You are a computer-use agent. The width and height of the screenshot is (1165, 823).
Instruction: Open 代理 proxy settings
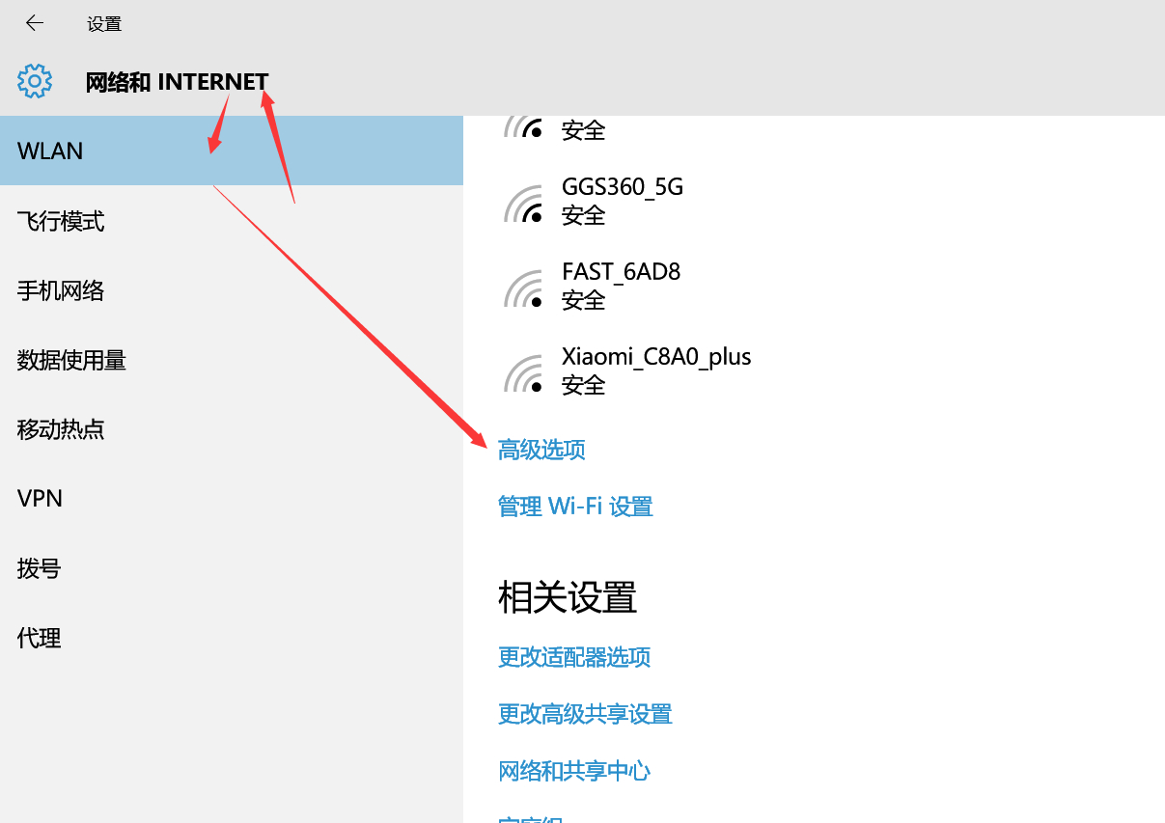[x=39, y=638]
